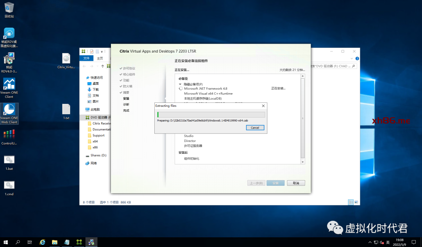Click the Explorer properties quick-access icon

92,51
